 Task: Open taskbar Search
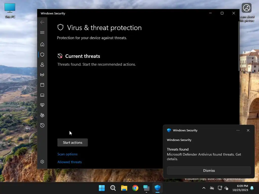(x=113, y=188)
